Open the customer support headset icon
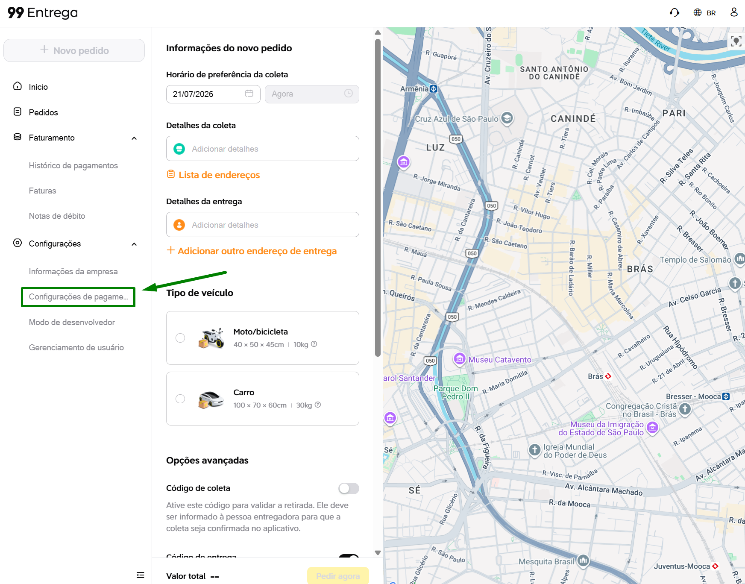Screen dimensions: 745x584 [x=675, y=12]
